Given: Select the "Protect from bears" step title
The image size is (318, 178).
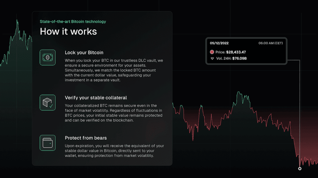Looking at the screenshot, I should click(x=86, y=138).
